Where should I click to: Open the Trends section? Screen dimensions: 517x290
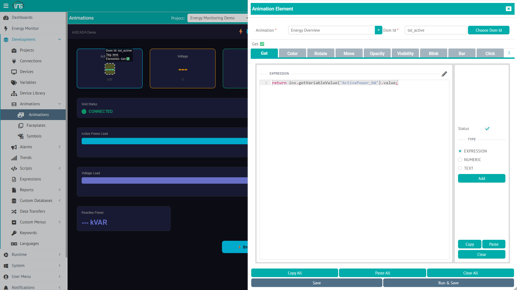tap(26, 157)
